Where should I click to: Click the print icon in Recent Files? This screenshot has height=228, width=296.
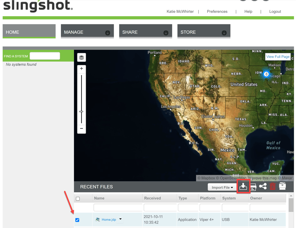click(253, 187)
